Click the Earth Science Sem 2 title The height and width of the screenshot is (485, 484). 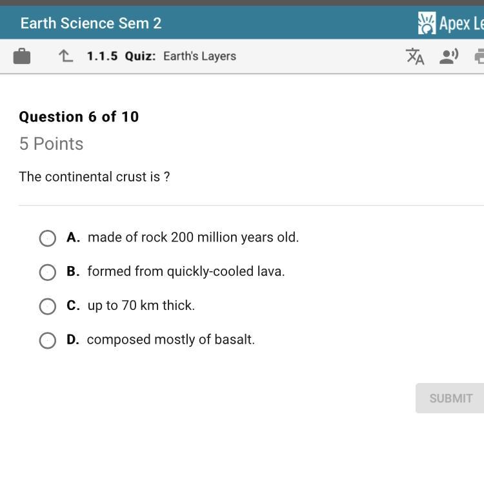click(91, 23)
